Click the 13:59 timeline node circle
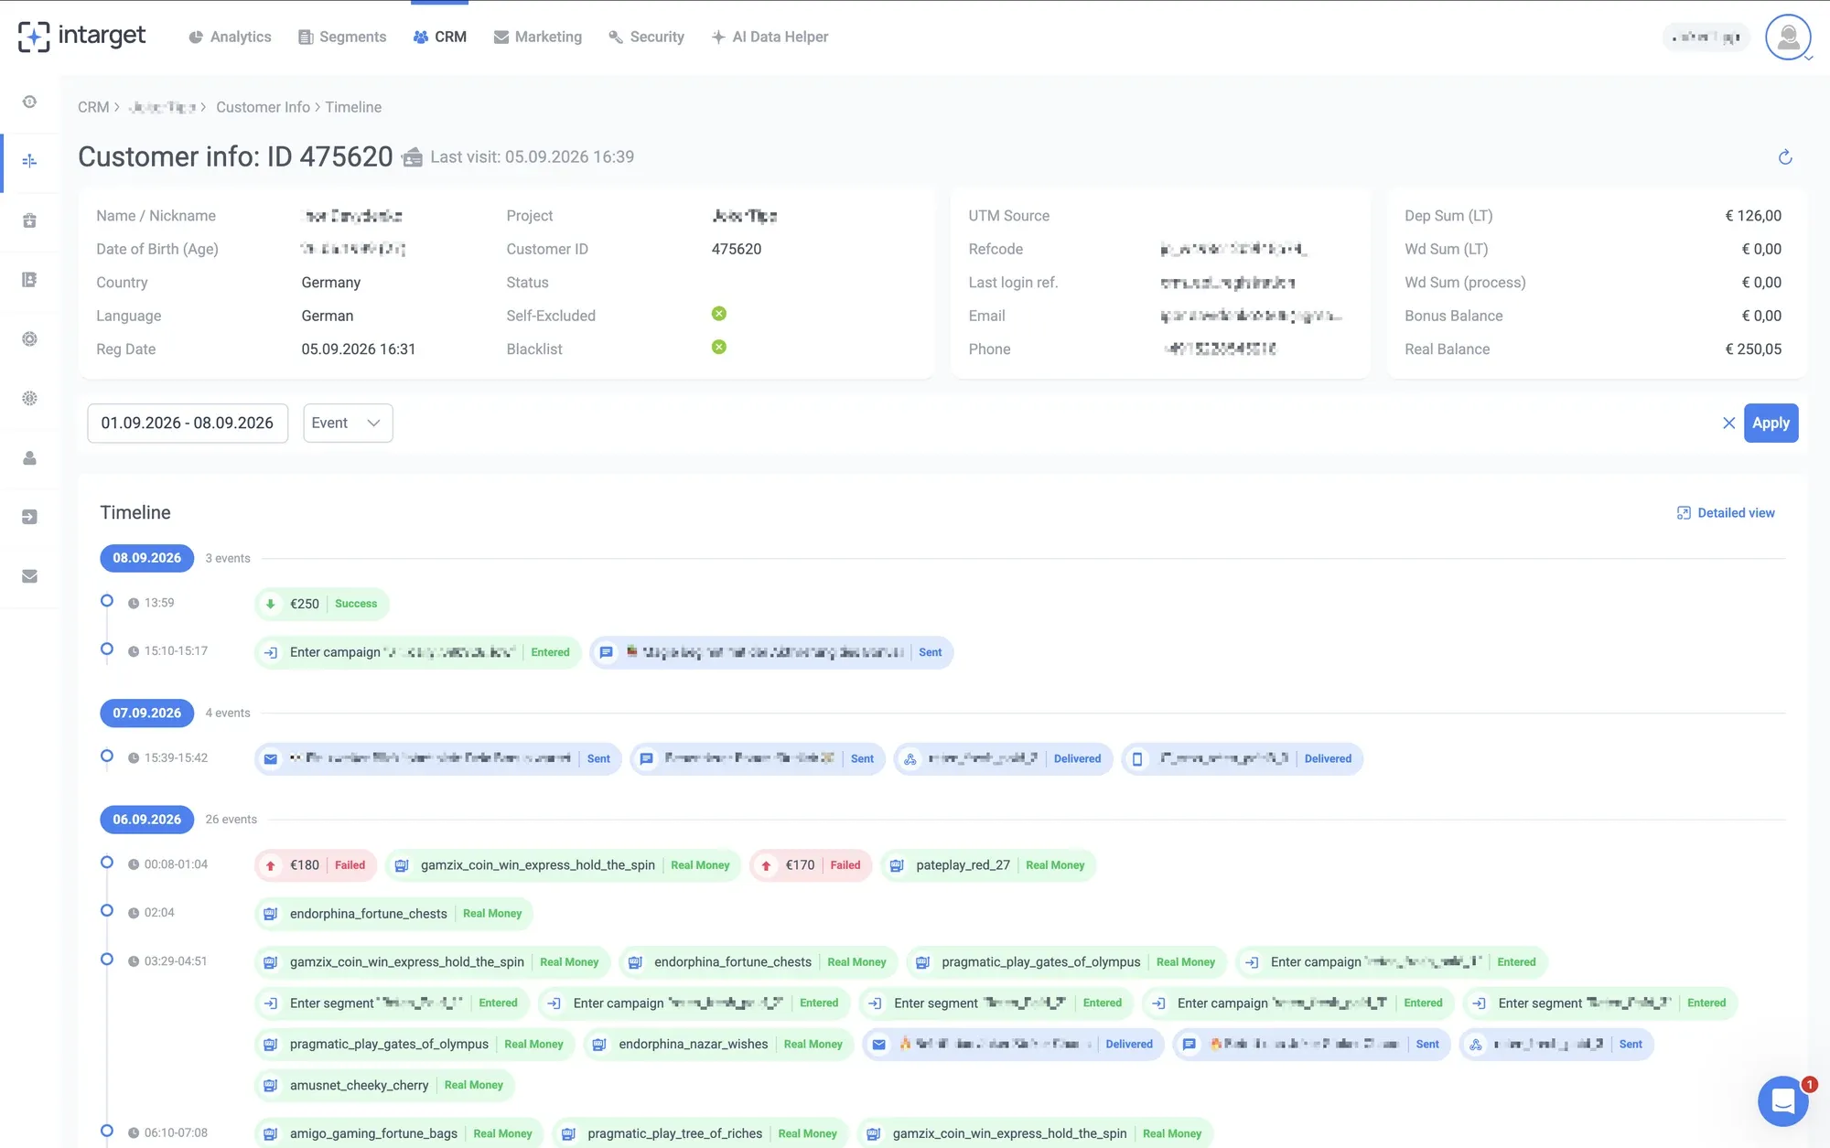This screenshot has height=1148, width=1830. point(107,601)
